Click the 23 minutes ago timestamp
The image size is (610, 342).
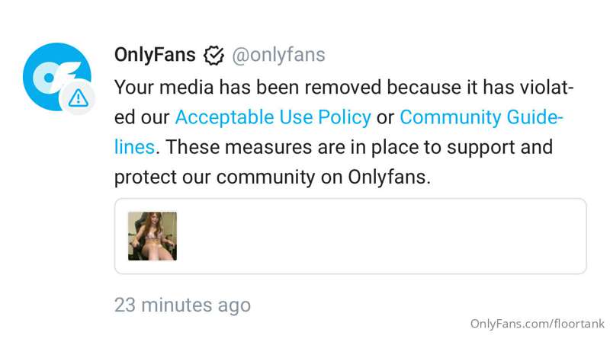click(x=182, y=305)
